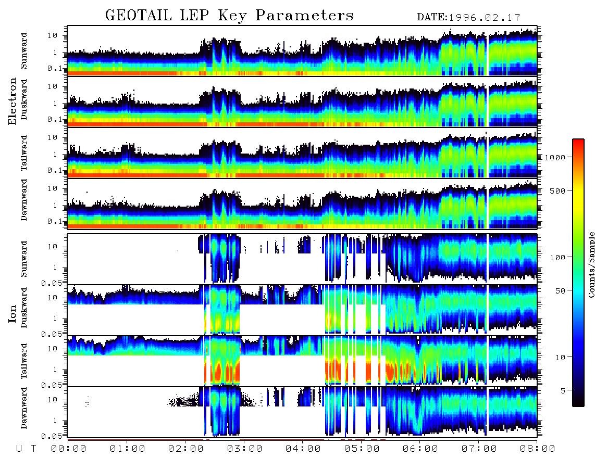
Task: Click the Ion Sunward spectrogram panel
Action: point(302,259)
